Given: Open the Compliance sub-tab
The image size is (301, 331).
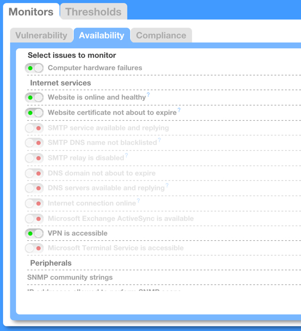Looking at the screenshot, I should (161, 35).
